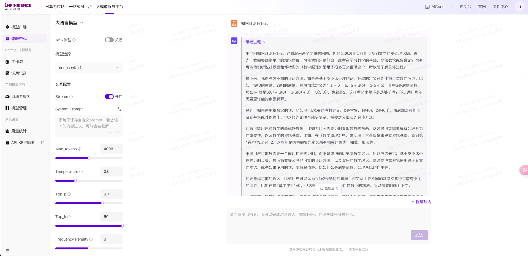The image size is (528, 256).
Task: Go to 控制台
Action: [465, 7]
